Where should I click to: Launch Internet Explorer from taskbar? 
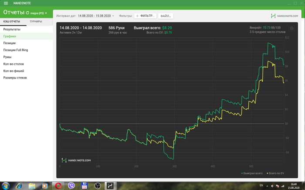click(19, 186)
